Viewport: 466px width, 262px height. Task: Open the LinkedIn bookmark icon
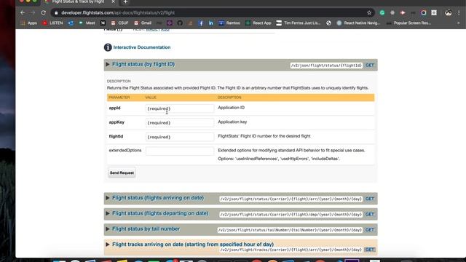point(210,23)
